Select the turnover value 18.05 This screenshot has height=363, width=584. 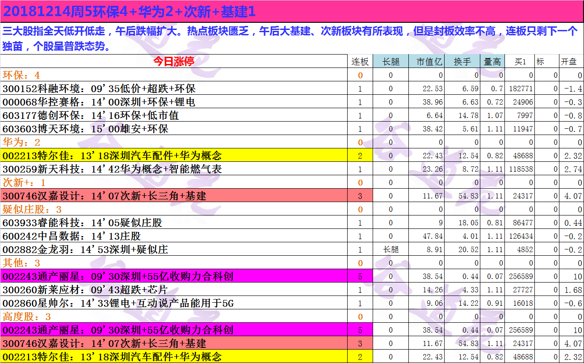[469, 223]
